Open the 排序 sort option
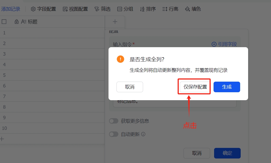 tap(148, 9)
